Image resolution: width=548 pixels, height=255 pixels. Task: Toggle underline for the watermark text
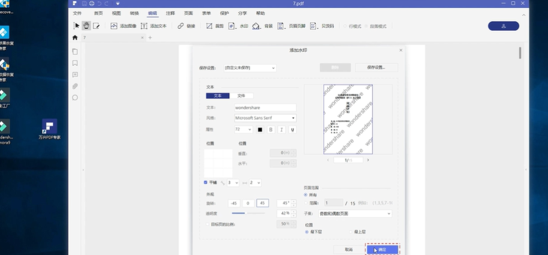(x=292, y=130)
